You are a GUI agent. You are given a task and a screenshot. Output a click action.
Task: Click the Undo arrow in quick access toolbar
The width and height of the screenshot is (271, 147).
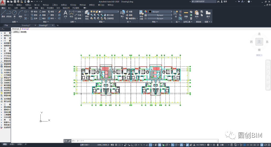(x=32, y=2)
